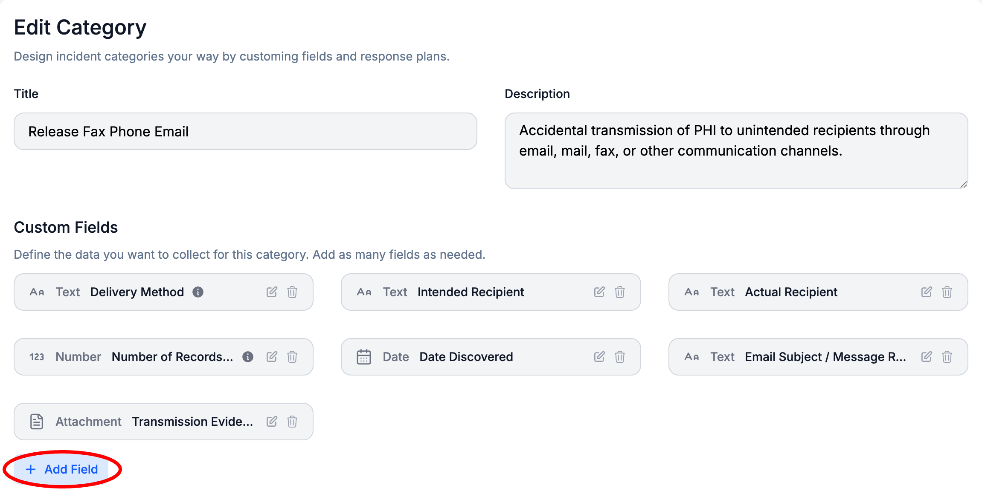Click the Delivery Method info icon
Viewport: 982px width, 497px height.
[x=198, y=292]
